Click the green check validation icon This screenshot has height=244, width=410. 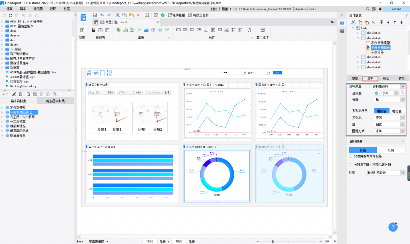click(x=163, y=15)
